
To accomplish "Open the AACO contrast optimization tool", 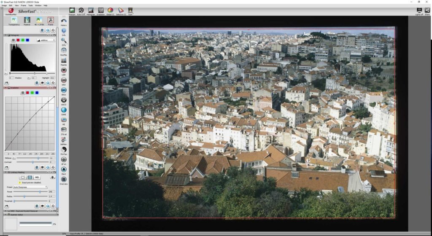I will (x=64, y=100).
